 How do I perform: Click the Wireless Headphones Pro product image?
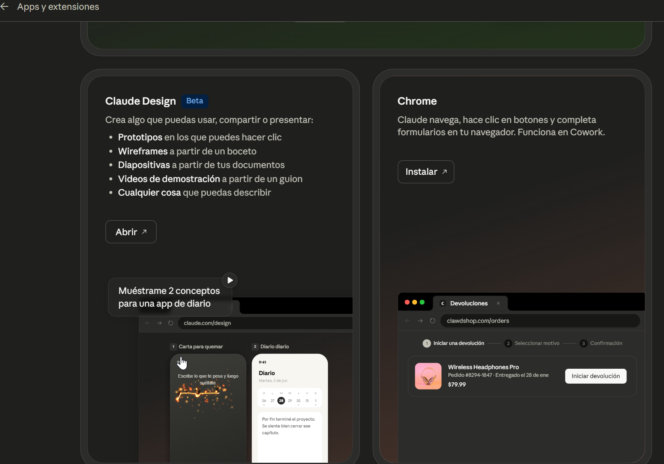point(428,376)
